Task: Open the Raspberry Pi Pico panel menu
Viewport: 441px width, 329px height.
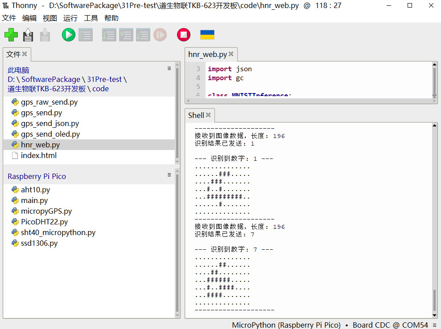Action: [x=169, y=175]
